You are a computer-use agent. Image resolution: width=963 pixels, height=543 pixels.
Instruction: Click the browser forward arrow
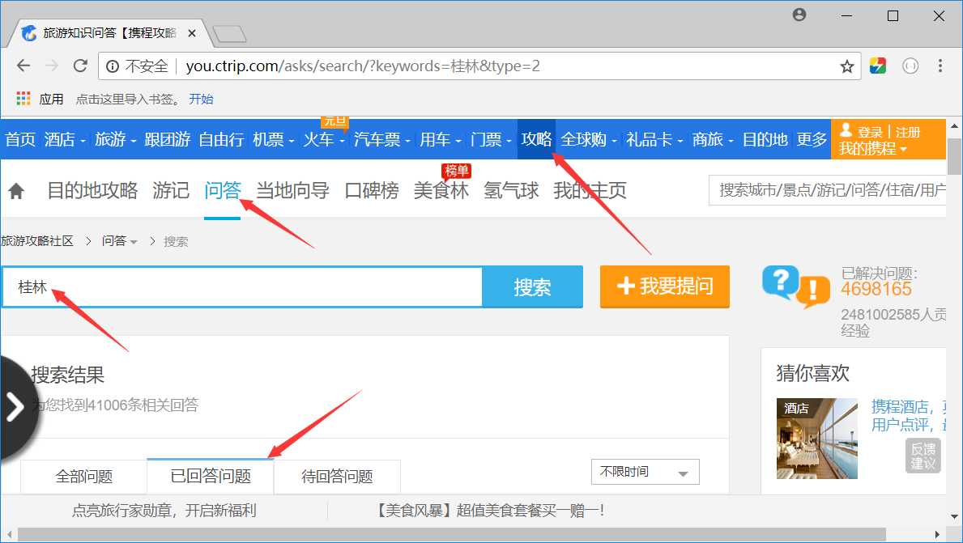tap(52, 66)
